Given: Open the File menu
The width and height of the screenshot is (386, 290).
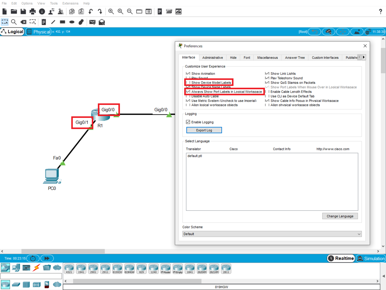Looking at the screenshot, I should pos(4,3).
